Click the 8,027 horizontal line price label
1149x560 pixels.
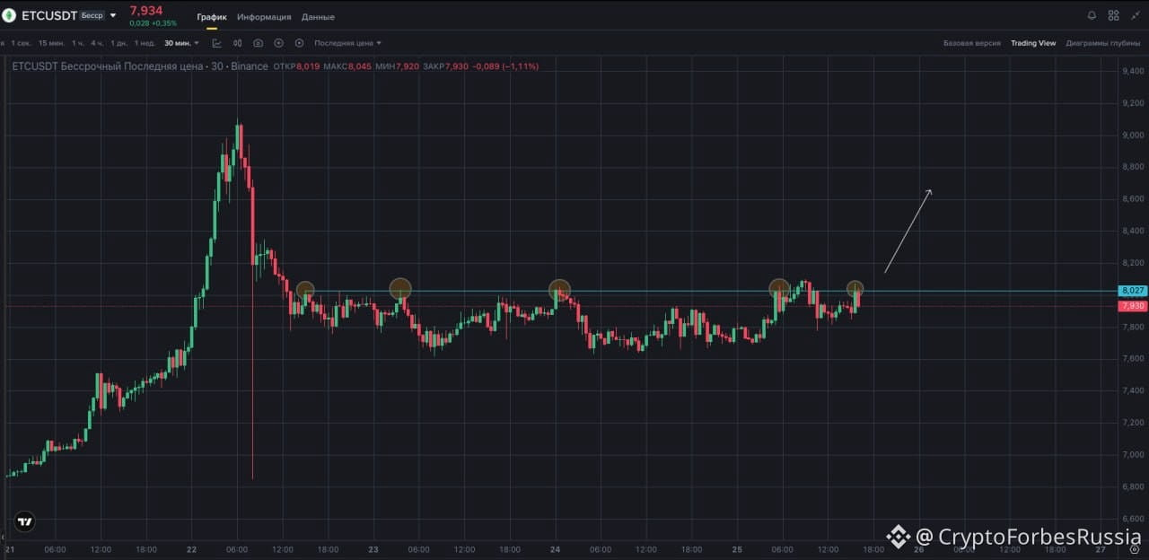[1133, 291]
